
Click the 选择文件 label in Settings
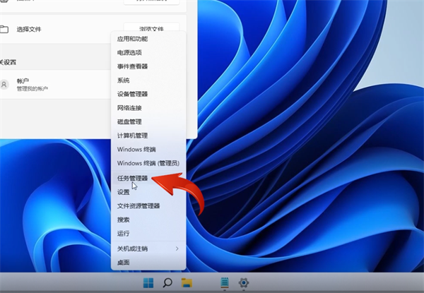coord(29,29)
